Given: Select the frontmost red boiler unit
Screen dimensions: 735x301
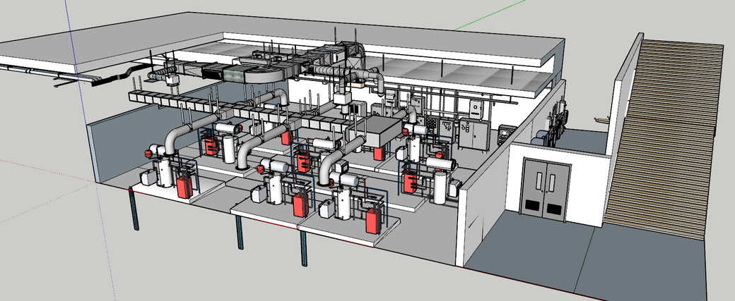Looking at the screenshot, I should click(372, 219).
